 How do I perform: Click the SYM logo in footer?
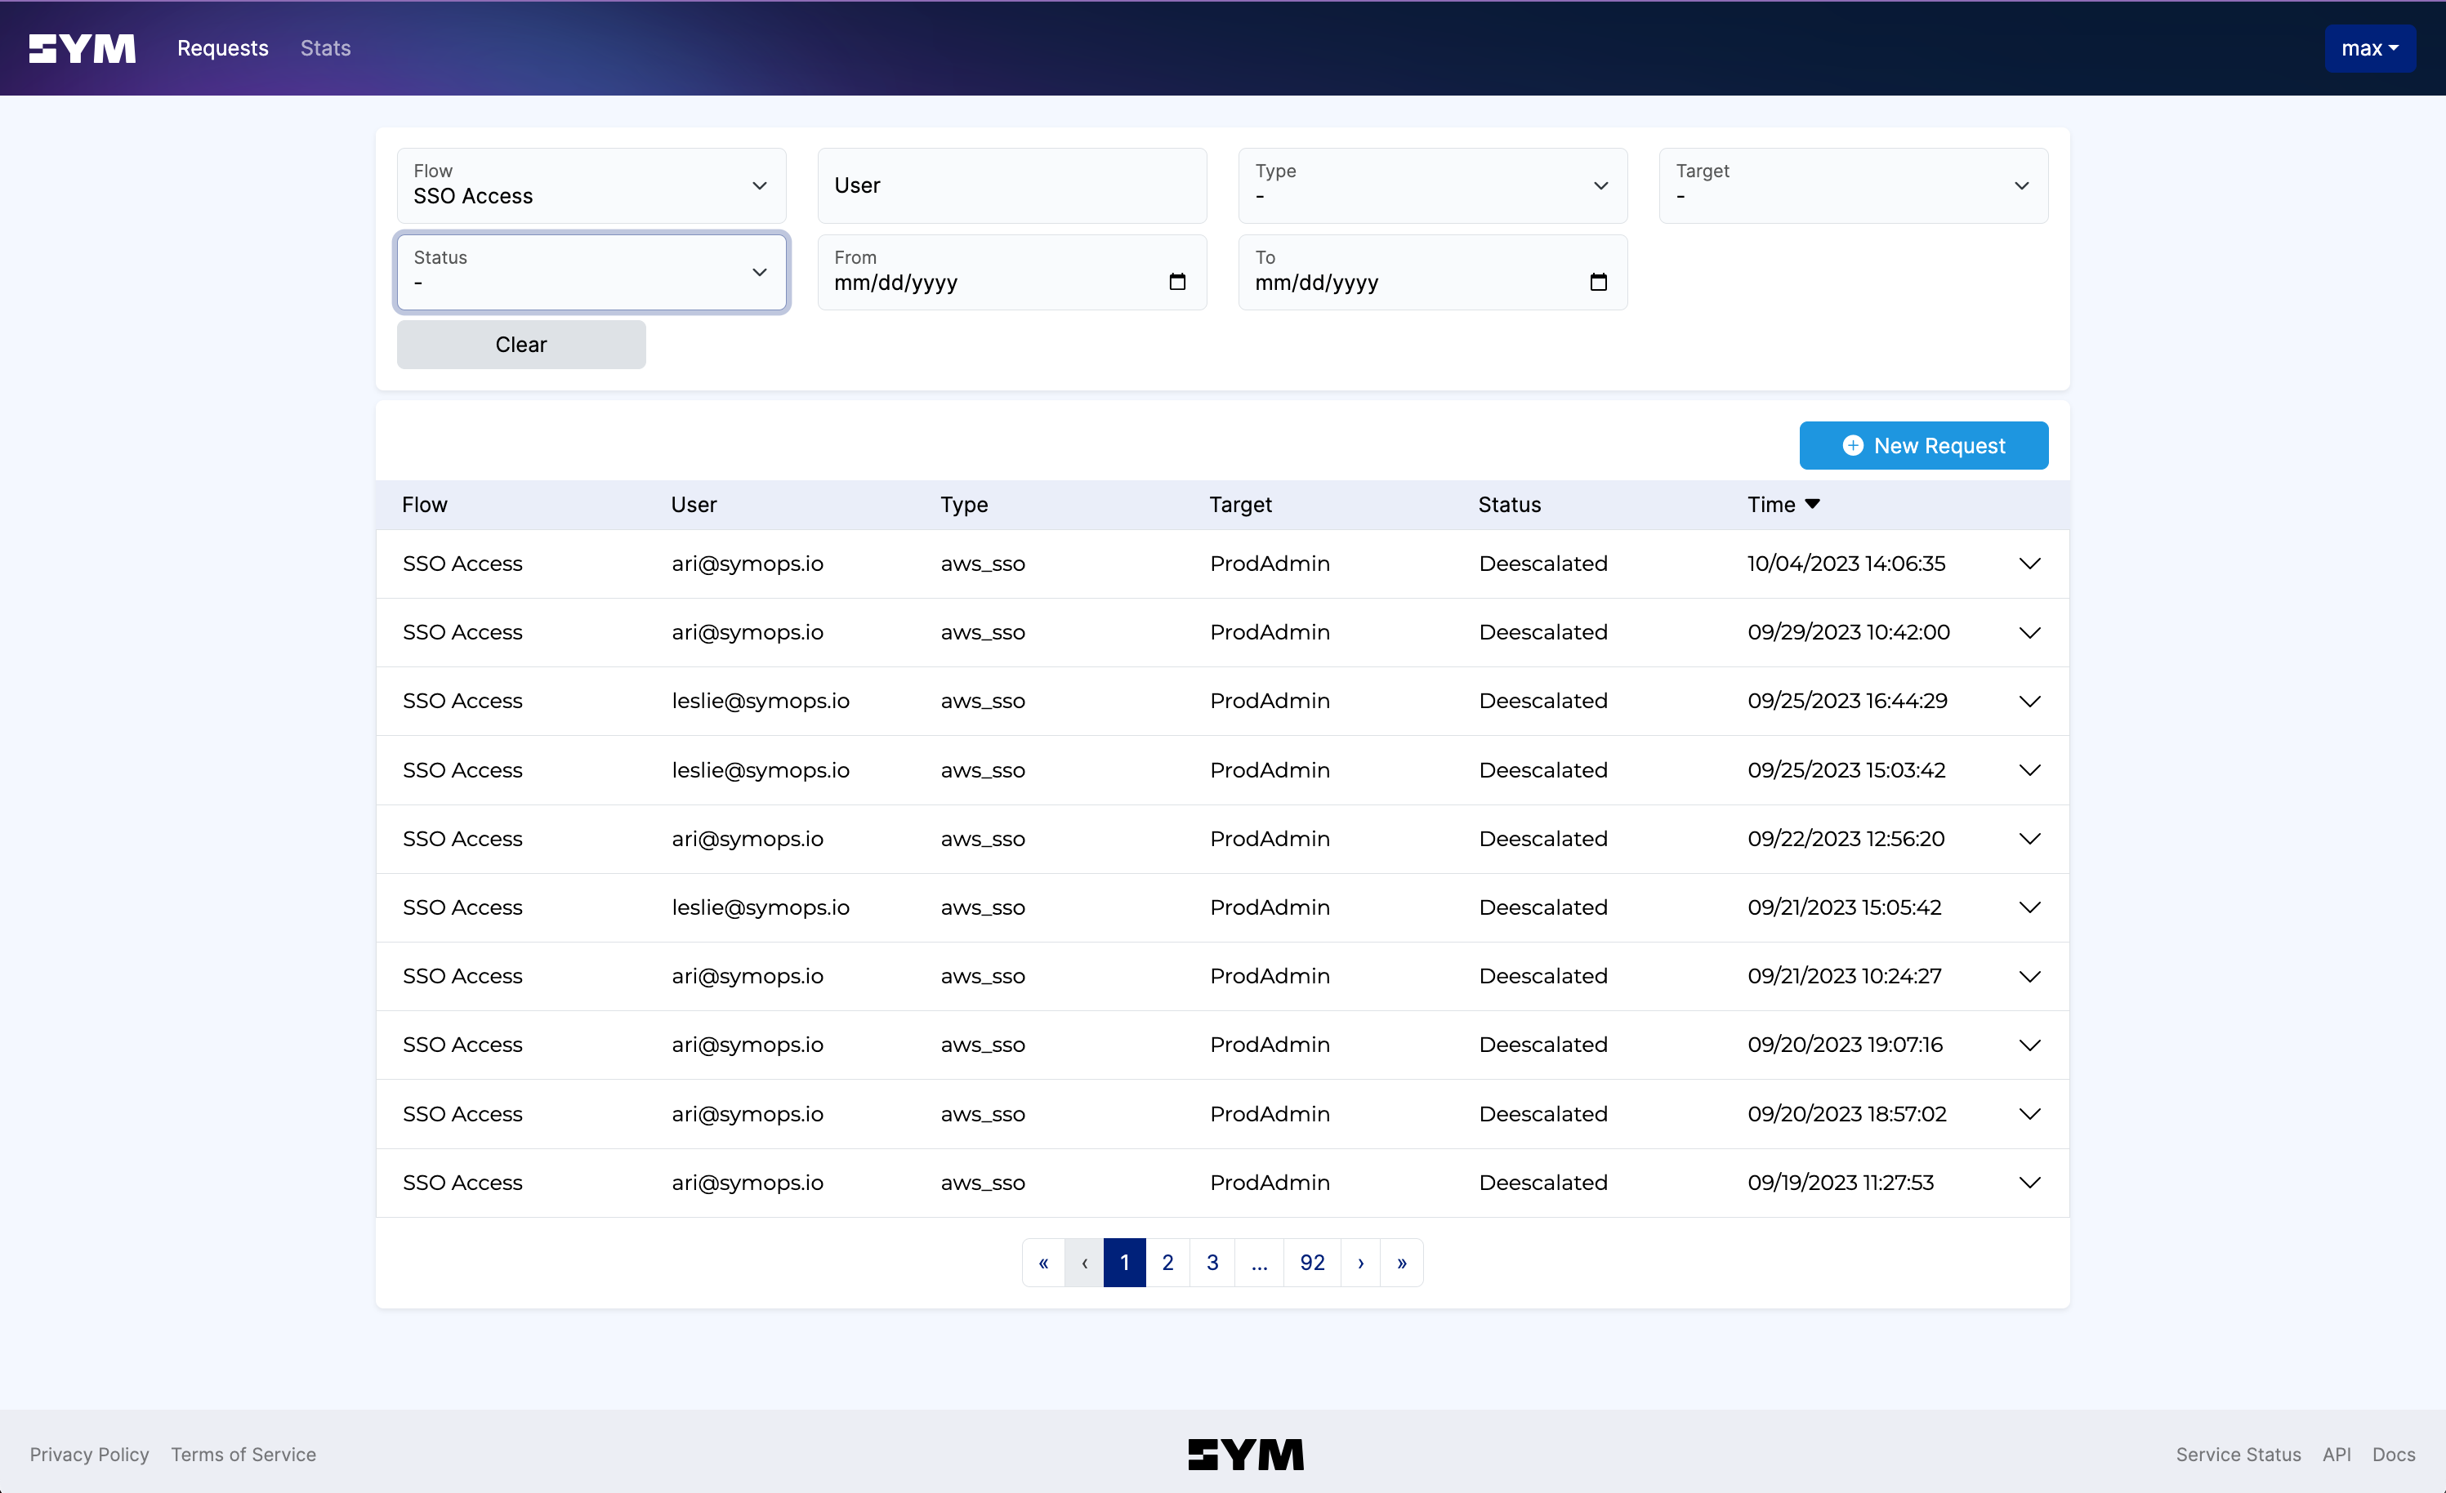(x=1246, y=1455)
